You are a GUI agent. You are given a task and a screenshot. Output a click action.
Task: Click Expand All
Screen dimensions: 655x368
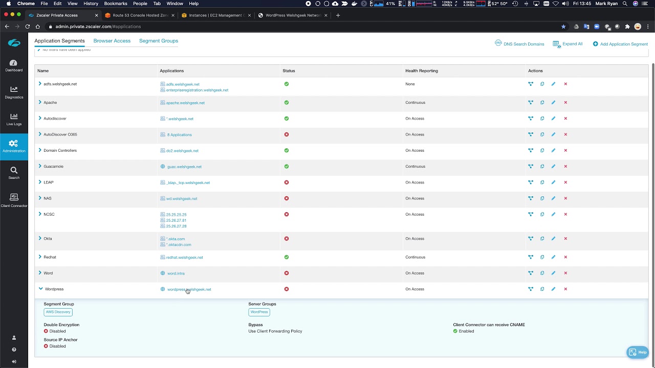click(567, 44)
